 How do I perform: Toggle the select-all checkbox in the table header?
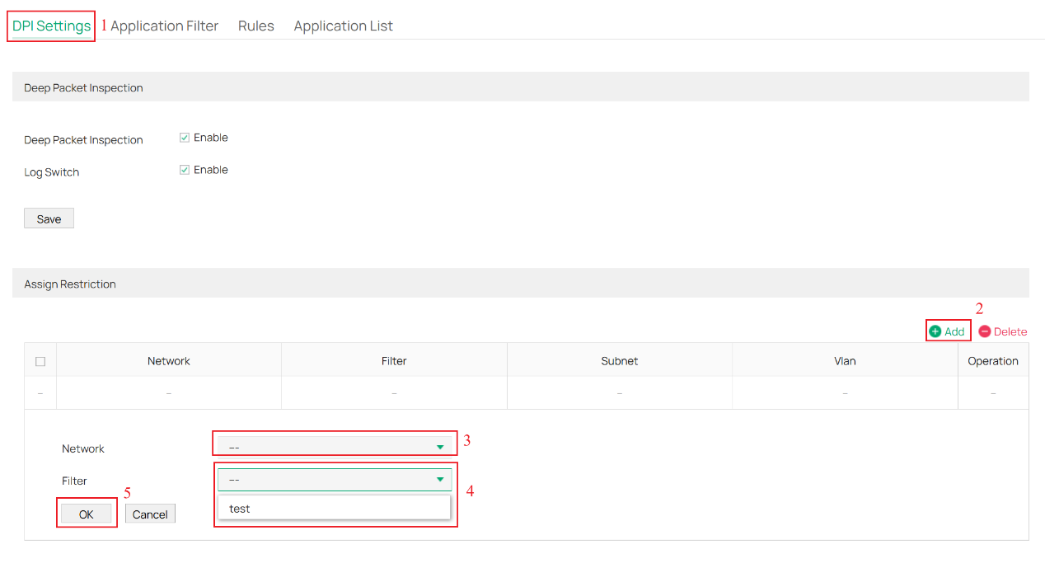tap(40, 359)
